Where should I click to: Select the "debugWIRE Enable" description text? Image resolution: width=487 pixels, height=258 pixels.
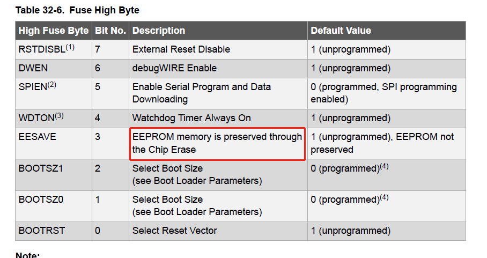tap(174, 68)
